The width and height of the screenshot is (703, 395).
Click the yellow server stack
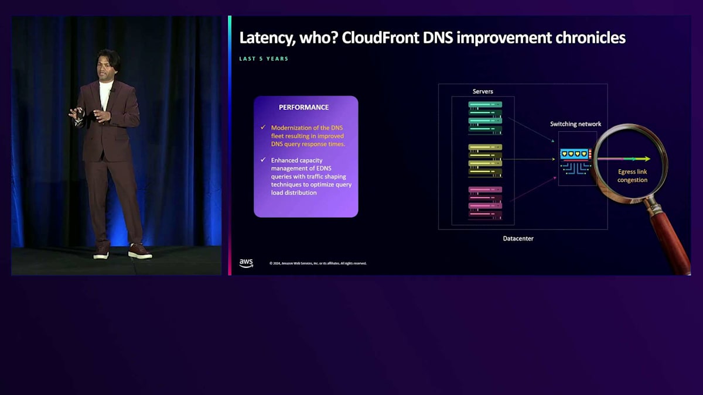[x=485, y=160]
